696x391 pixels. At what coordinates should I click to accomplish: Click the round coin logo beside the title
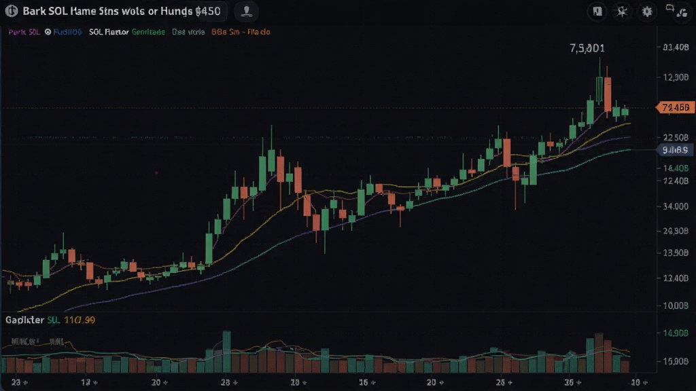pos(12,11)
